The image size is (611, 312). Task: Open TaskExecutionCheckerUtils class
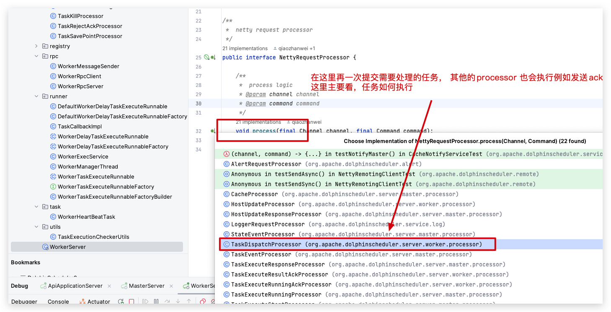pos(93,237)
